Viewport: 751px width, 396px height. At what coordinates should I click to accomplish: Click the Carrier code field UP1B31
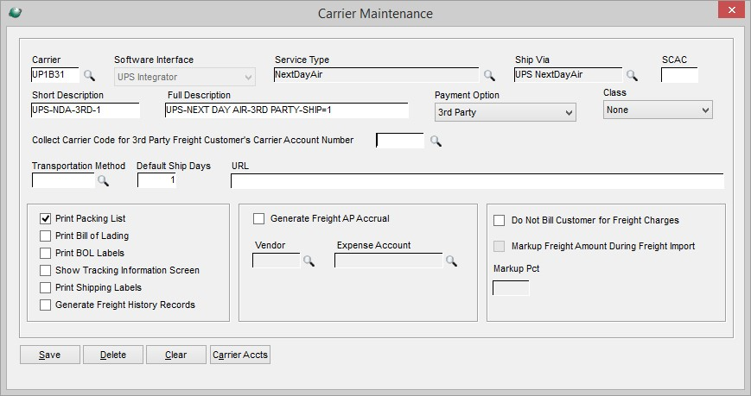tap(55, 74)
